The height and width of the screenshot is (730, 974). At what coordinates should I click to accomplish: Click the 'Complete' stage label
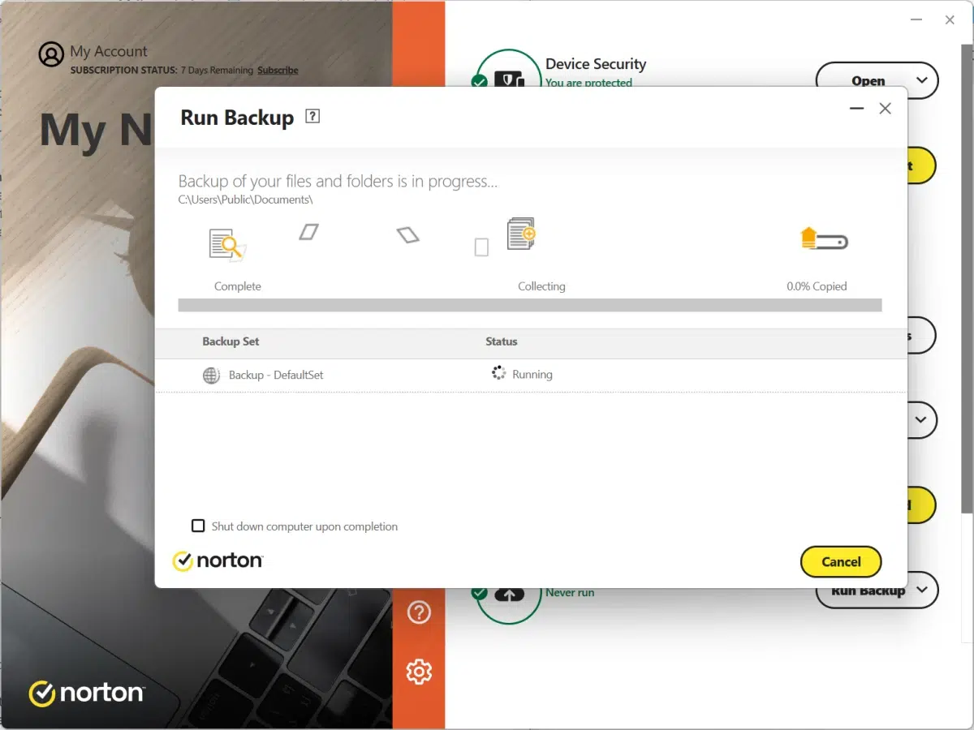pyautogui.click(x=238, y=286)
